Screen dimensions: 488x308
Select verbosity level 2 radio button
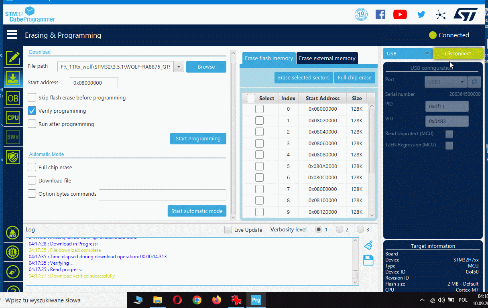tap(340, 229)
